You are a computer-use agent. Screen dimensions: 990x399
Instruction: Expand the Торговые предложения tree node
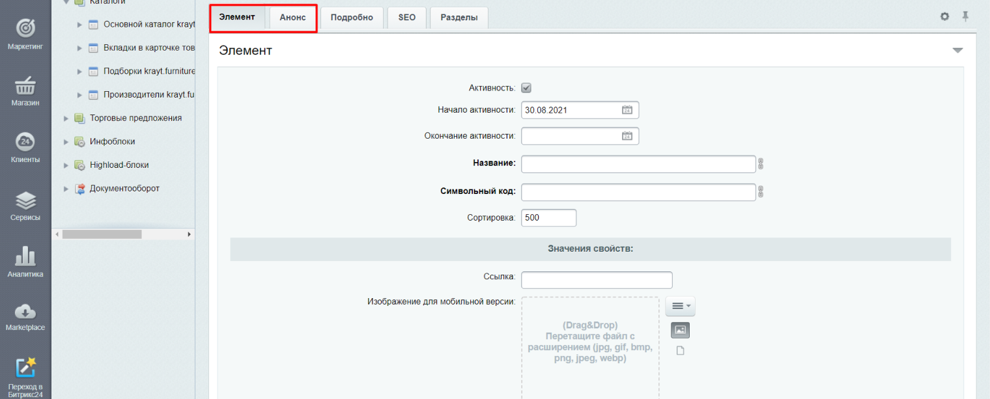(x=66, y=118)
